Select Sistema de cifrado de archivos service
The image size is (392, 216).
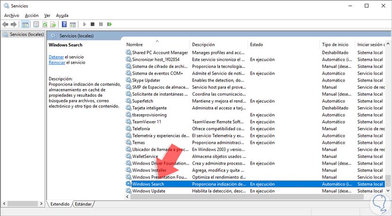click(x=160, y=66)
